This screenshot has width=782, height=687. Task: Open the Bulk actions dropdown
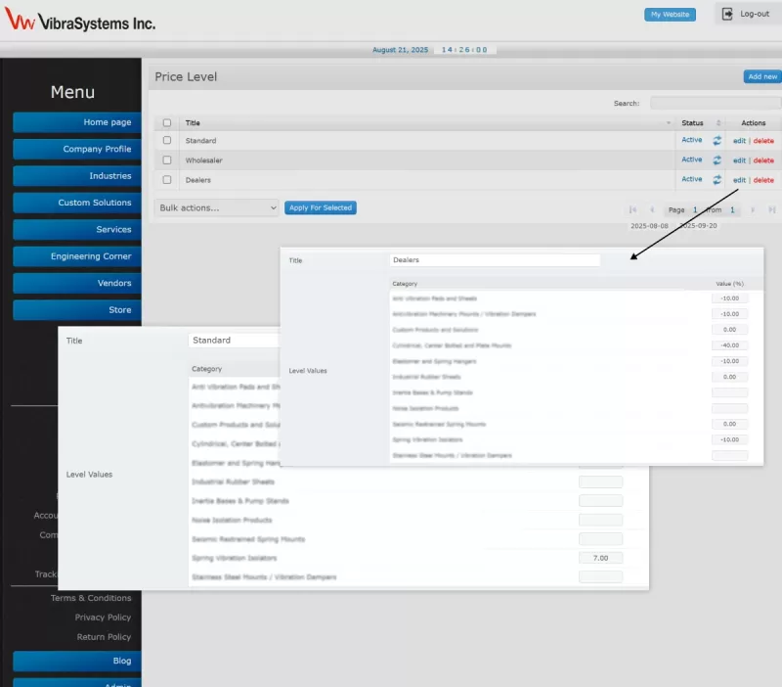pos(217,207)
